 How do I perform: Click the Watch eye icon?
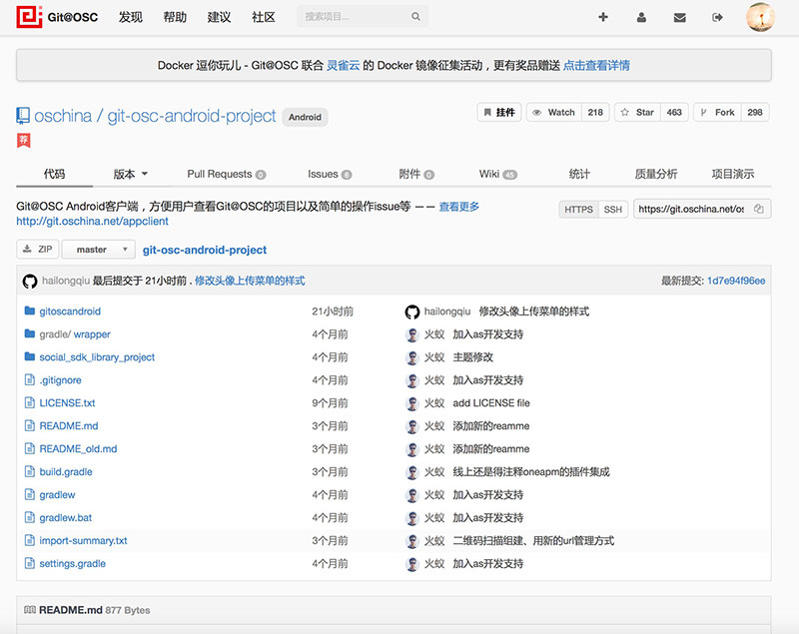537,112
